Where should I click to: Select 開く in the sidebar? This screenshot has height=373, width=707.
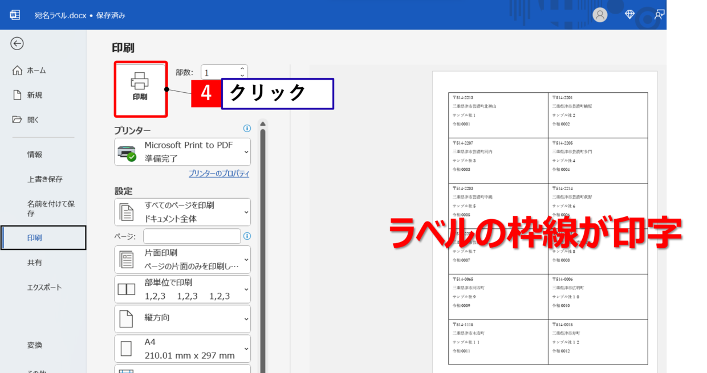pyautogui.click(x=43, y=120)
